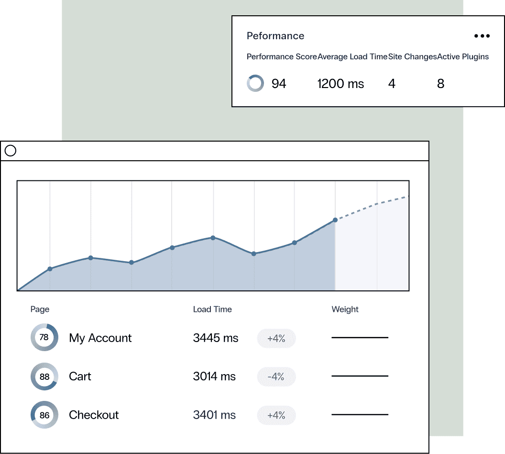The height and width of the screenshot is (454, 505).
Task: Click the 3445 ms load time value
Action: (x=216, y=338)
